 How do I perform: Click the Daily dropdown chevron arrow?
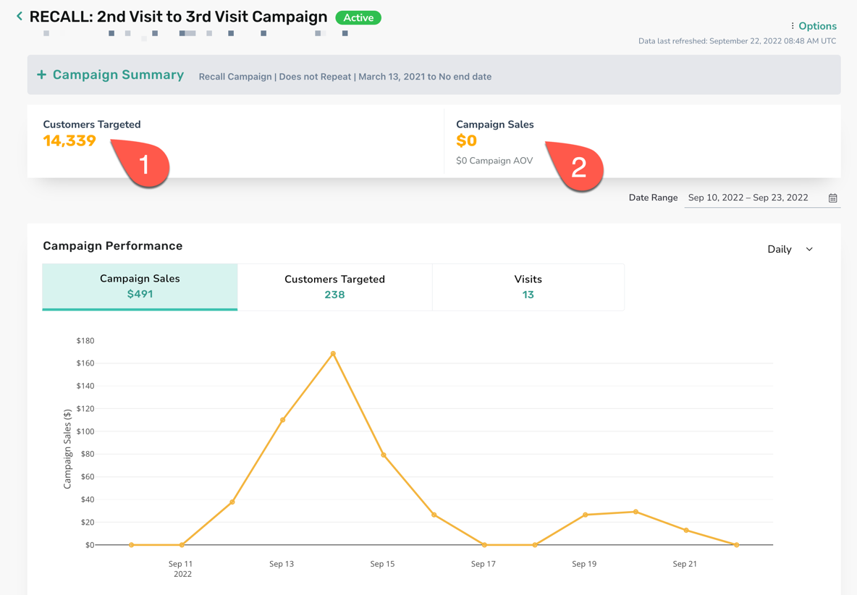[809, 249]
